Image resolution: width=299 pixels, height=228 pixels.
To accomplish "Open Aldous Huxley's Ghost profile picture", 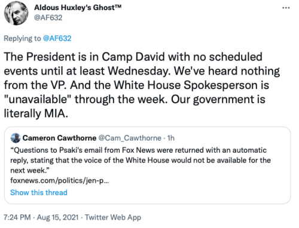I will point(16,13).
